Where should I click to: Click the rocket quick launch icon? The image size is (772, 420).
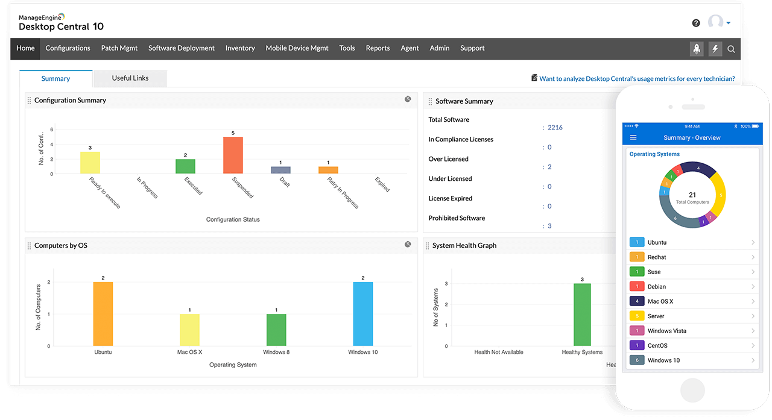(x=697, y=49)
